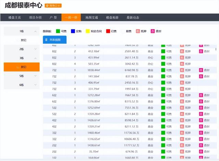This screenshot has height=161, width=219.
Task: Click the orange badge icon beside 成都银泰中心
Action: pyautogui.click(x=47, y=5)
